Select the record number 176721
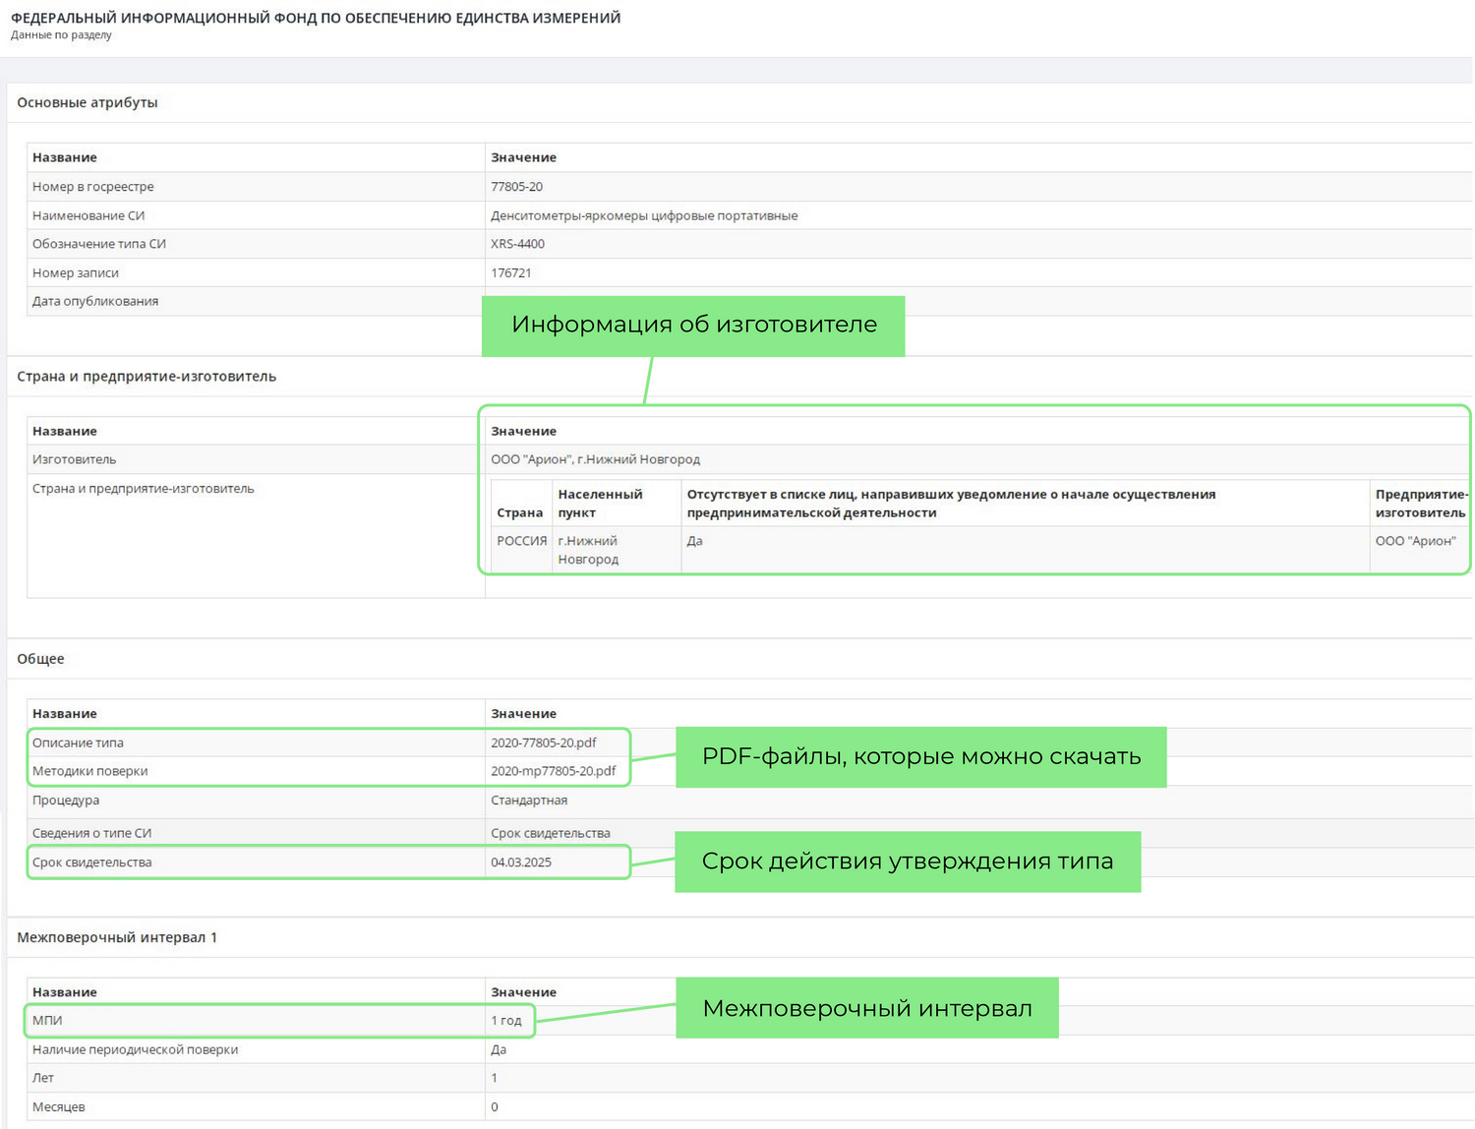Screen dimensions: 1475x1129 click(x=510, y=272)
